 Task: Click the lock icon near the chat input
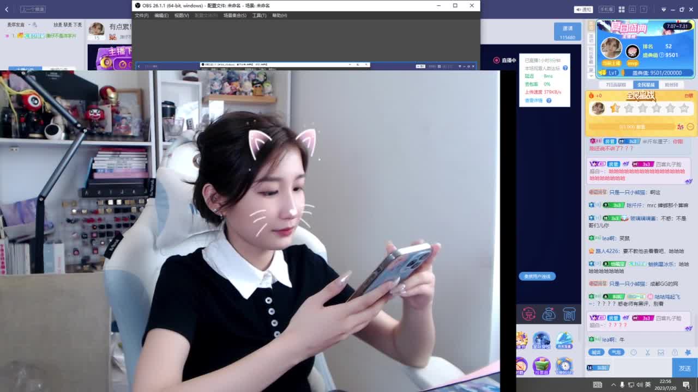(x=675, y=352)
